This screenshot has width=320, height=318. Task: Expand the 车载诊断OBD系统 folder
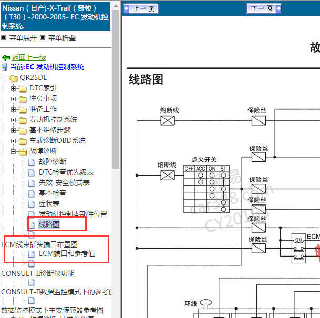click(x=13, y=141)
